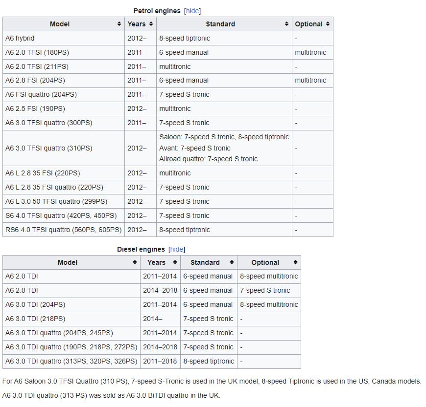Image resolution: width=426 pixels, height=407 pixels.
Task: Click the BiTDI quattro UK note
Action: coord(111,395)
